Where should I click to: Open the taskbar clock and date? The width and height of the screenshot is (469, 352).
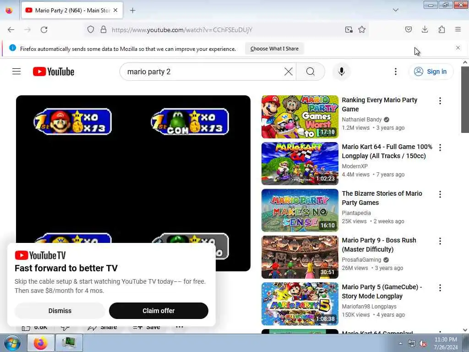pos(445,343)
